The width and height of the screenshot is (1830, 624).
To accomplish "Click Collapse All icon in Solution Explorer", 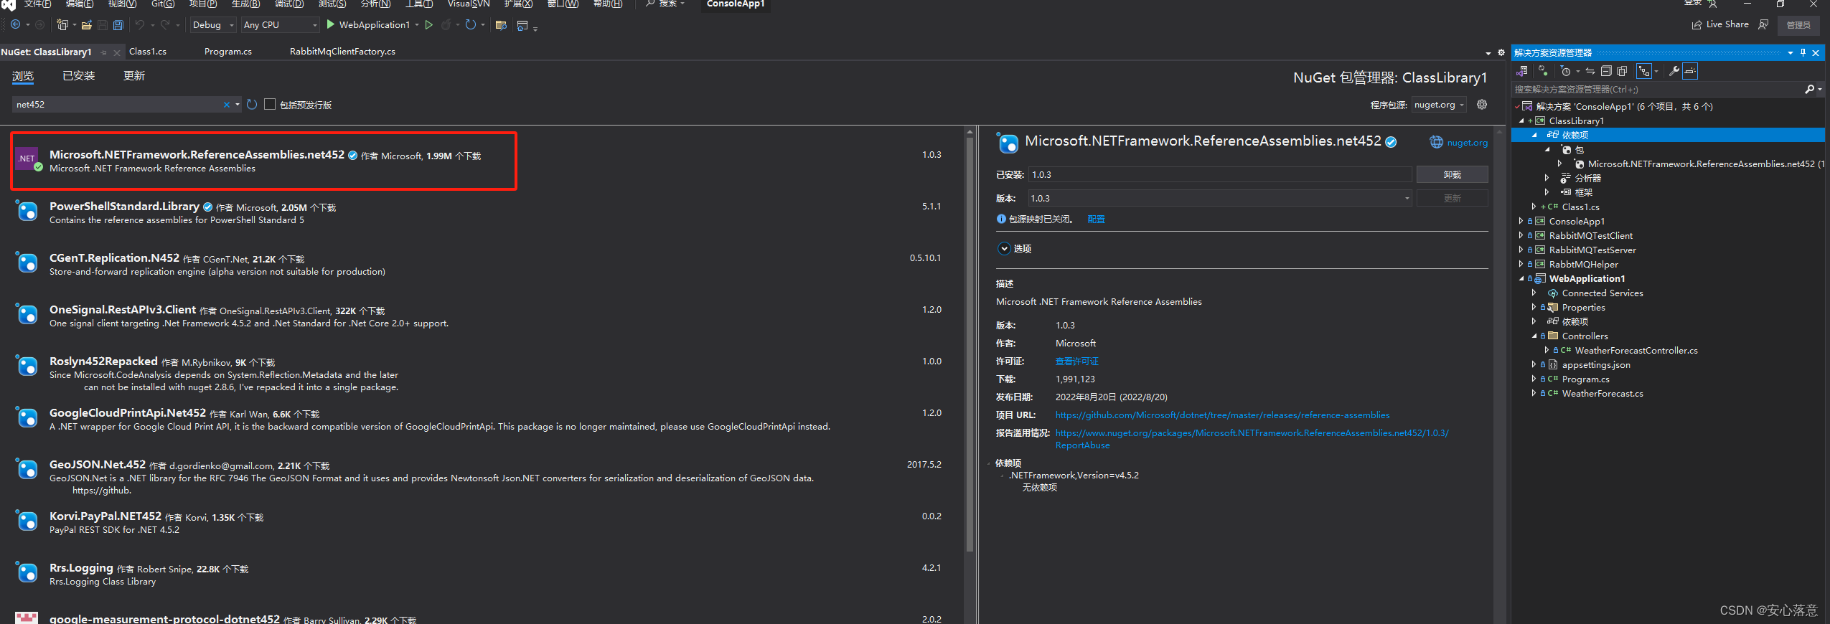I will point(1606,71).
